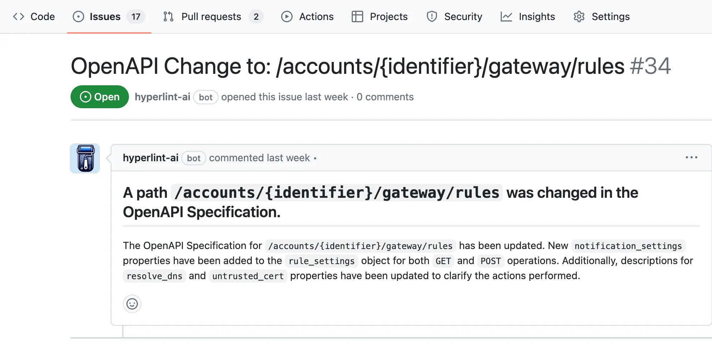712x349 pixels.
Task: Click the Settings gear icon
Action: pyautogui.click(x=579, y=16)
